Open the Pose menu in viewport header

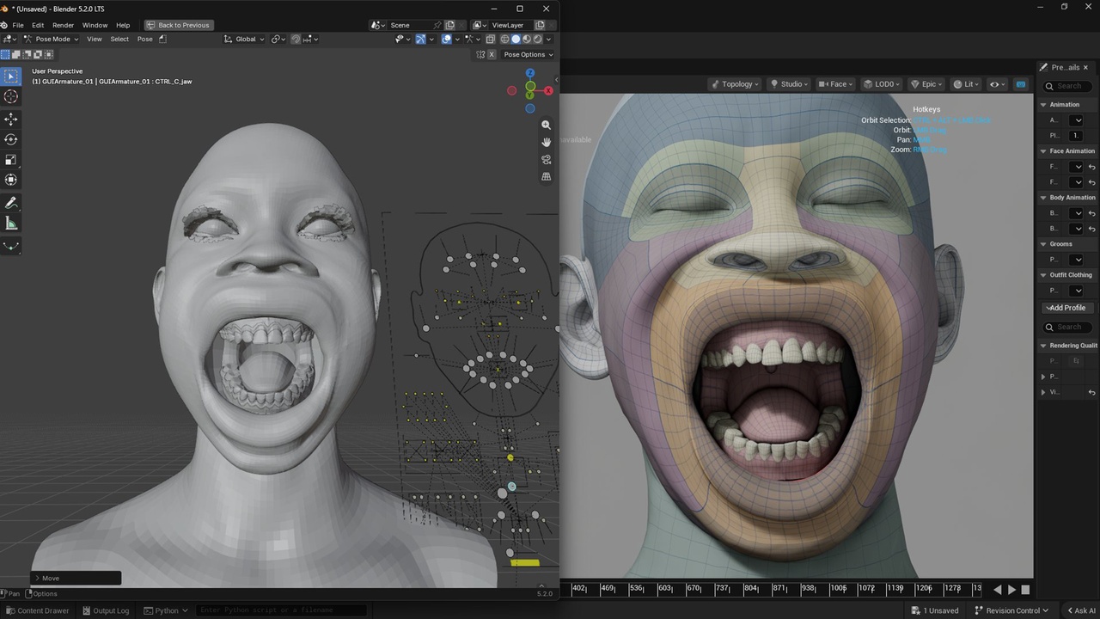point(145,39)
